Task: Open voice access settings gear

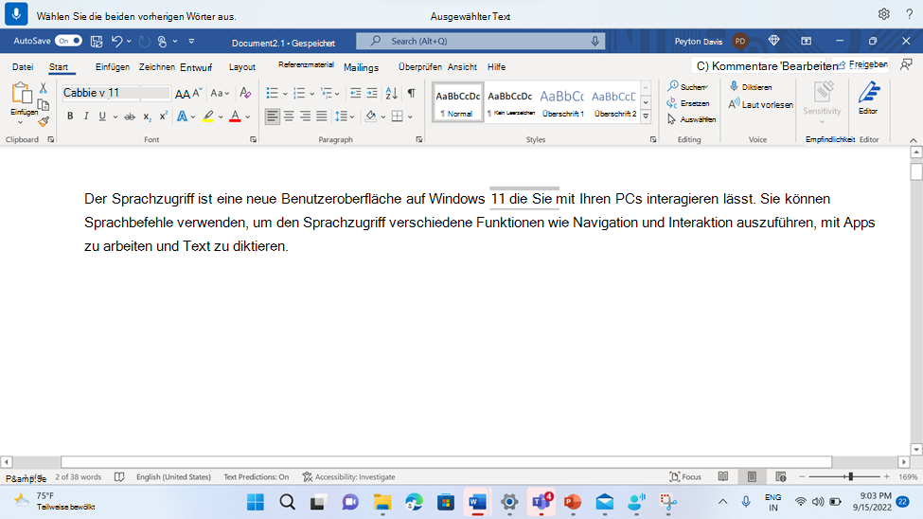Action: [x=883, y=14]
